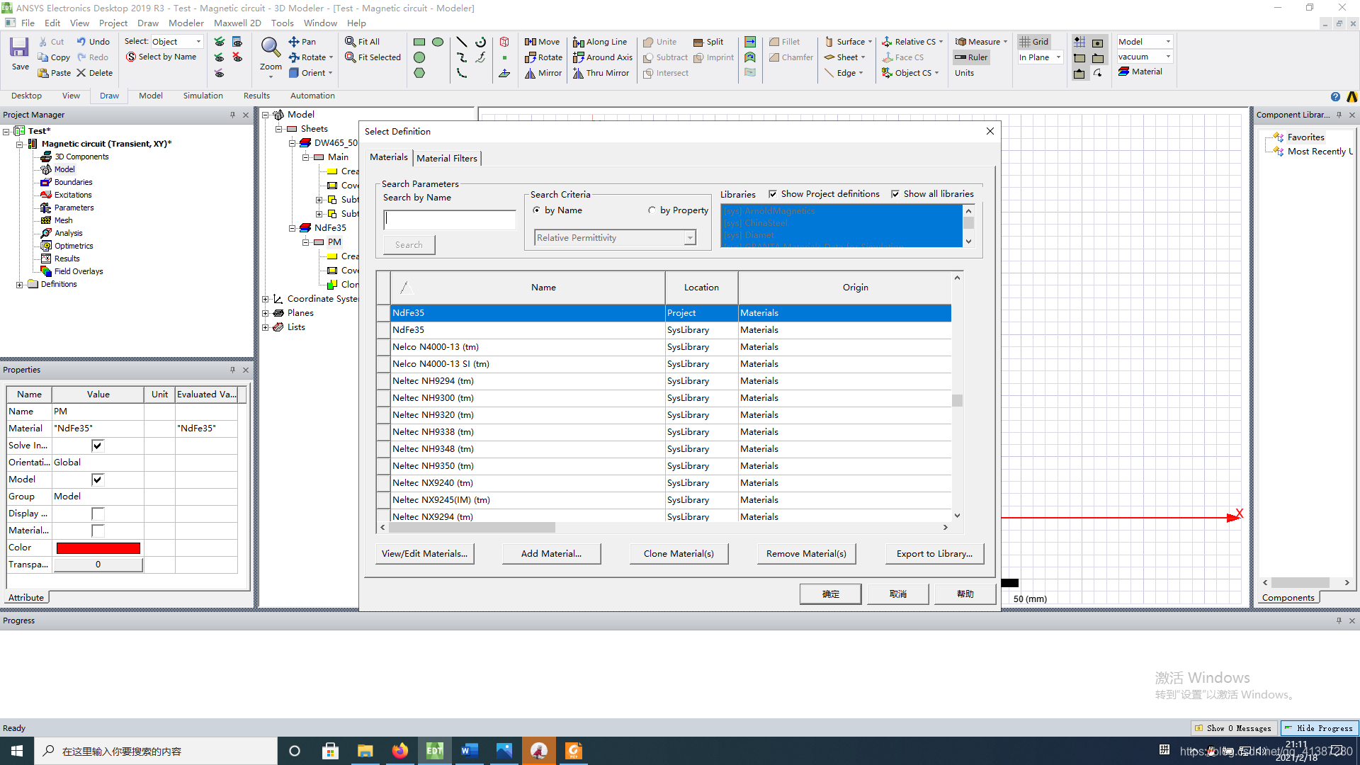Viewport: 1360px width, 765px height.
Task: Expand the Planes tree node
Action: [266, 313]
